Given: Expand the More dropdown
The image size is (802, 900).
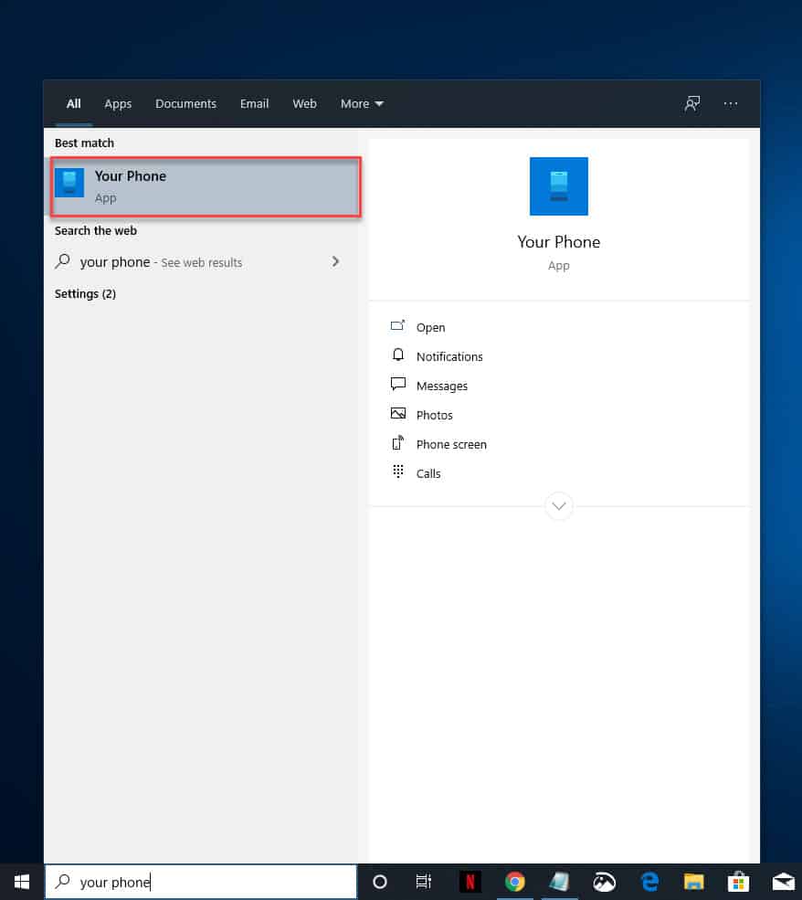Looking at the screenshot, I should click(362, 104).
